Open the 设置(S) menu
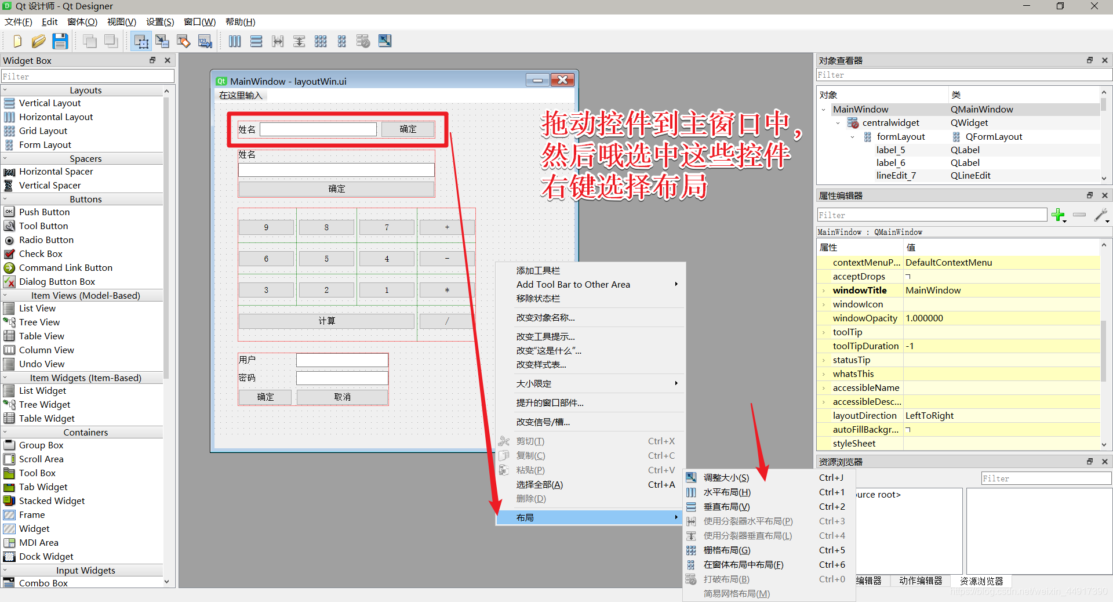 (x=160, y=21)
